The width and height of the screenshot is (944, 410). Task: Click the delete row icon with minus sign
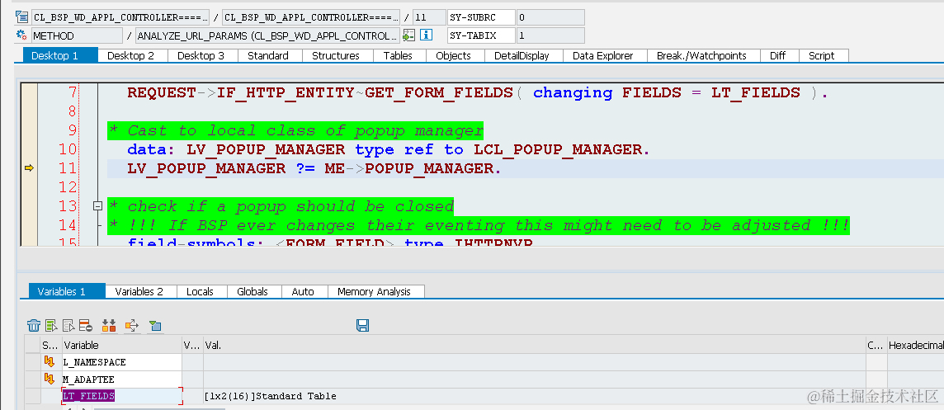click(x=85, y=326)
